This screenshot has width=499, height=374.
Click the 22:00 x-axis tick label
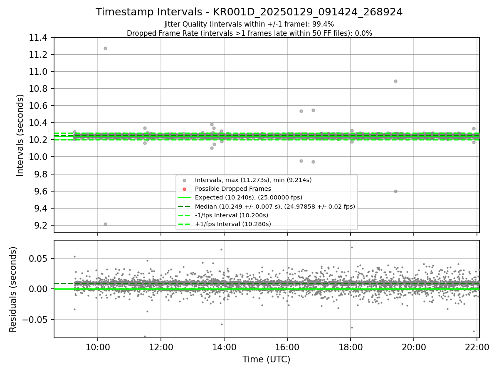tap(477, 347)
